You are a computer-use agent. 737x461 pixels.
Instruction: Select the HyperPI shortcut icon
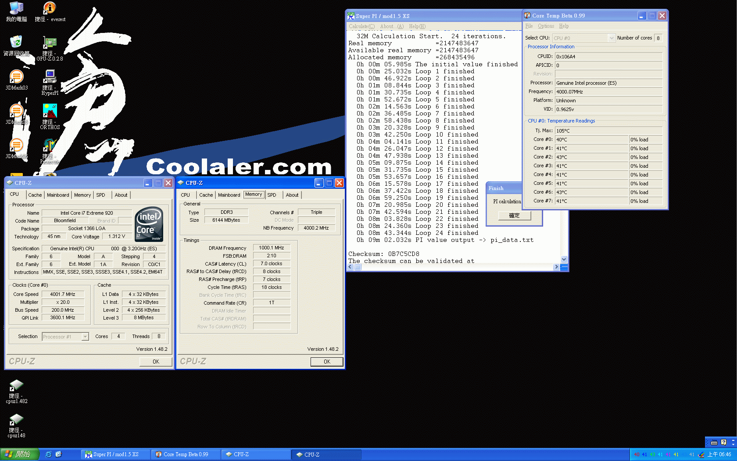[x=50, y=83]
